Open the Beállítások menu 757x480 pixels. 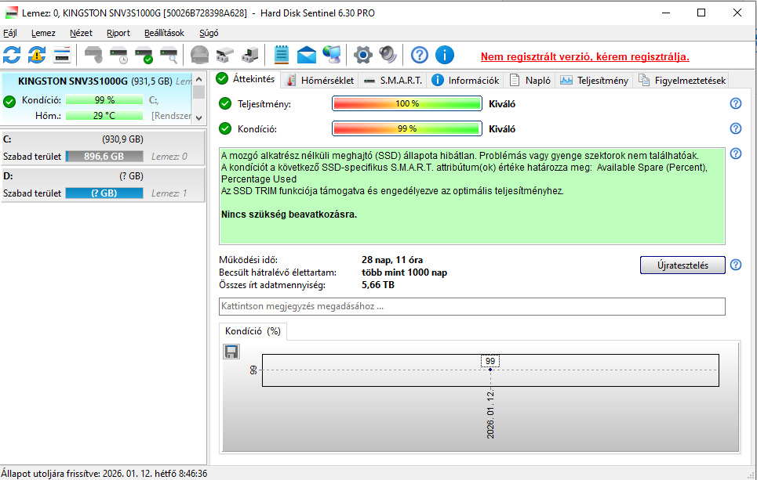[x=164, y=33]
